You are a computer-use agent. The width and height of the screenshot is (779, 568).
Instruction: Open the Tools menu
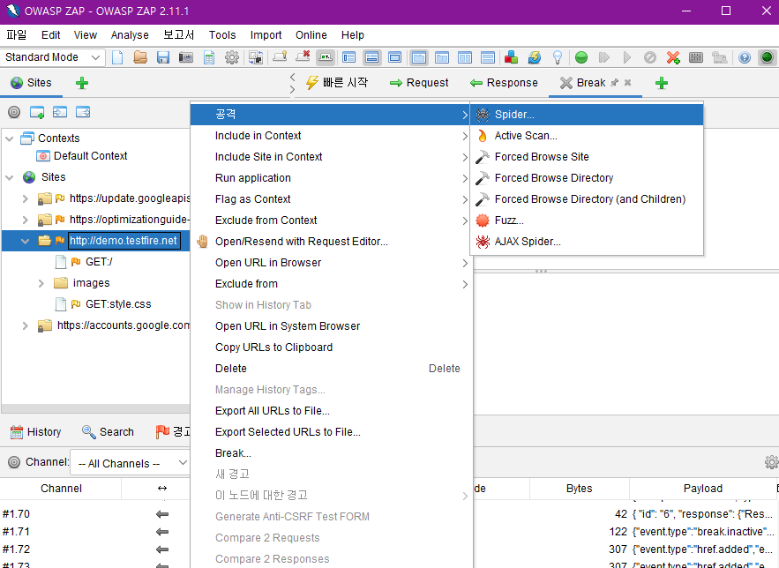(222, 35)
